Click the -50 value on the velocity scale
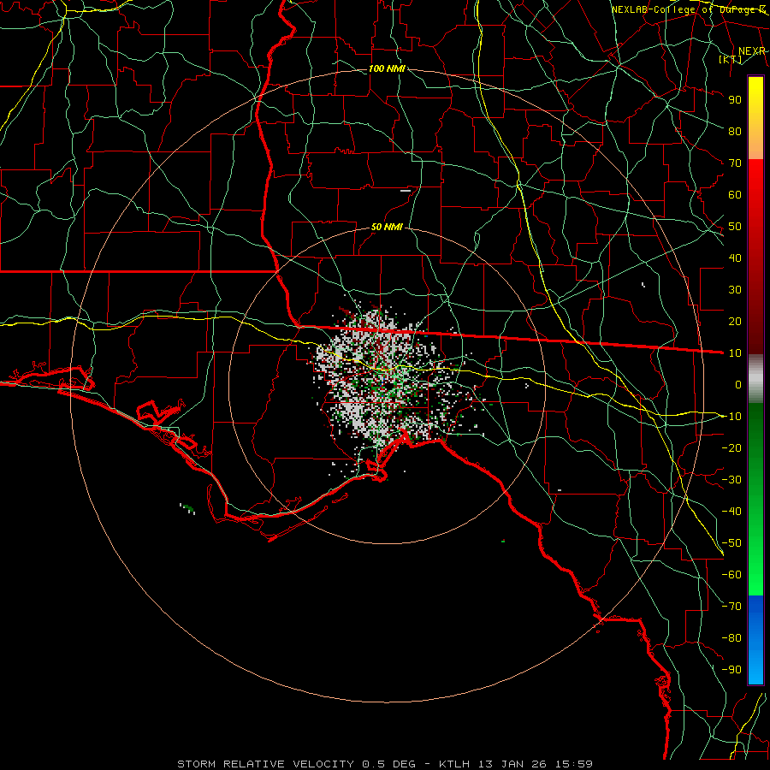The height and width of the screenshot is (770, 770). coord(731,543)
